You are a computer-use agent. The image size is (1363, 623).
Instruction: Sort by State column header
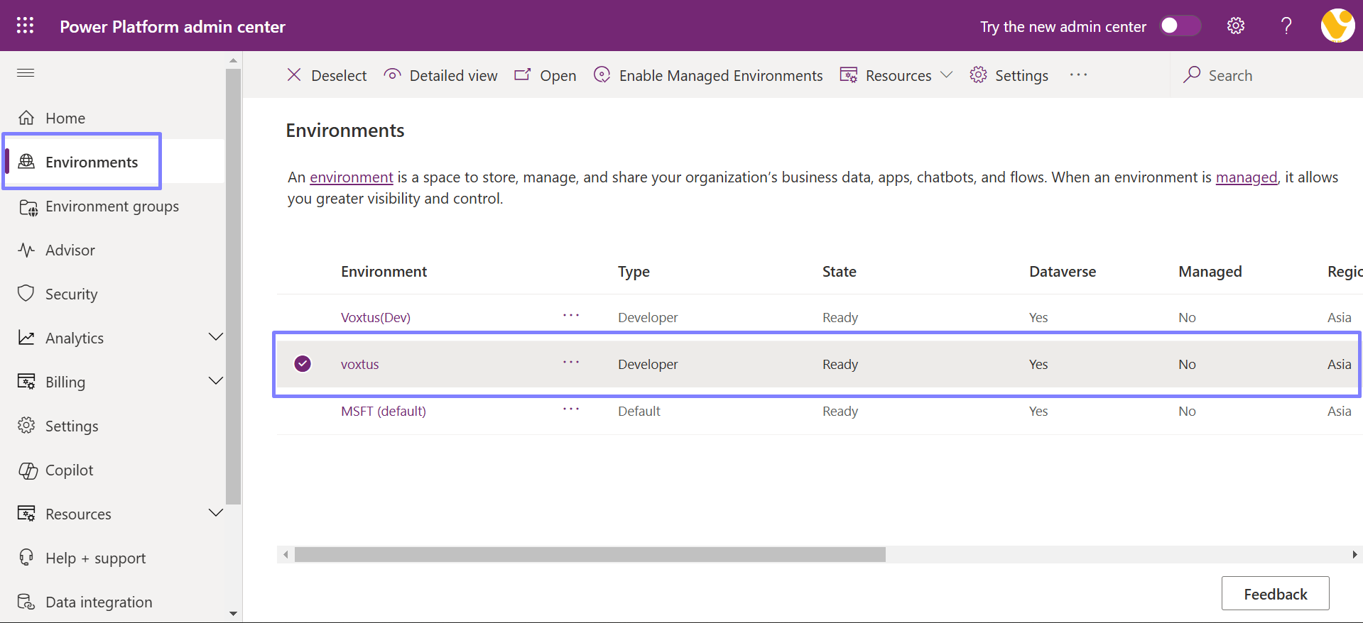pos(840,271)
